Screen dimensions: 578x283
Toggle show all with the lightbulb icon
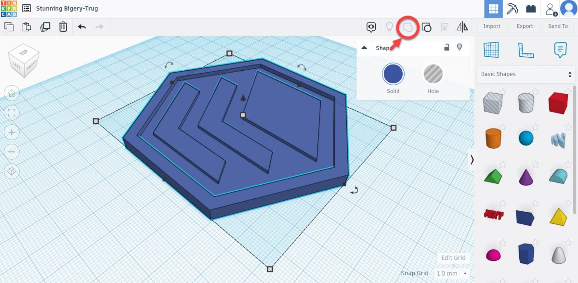[389, 27]
